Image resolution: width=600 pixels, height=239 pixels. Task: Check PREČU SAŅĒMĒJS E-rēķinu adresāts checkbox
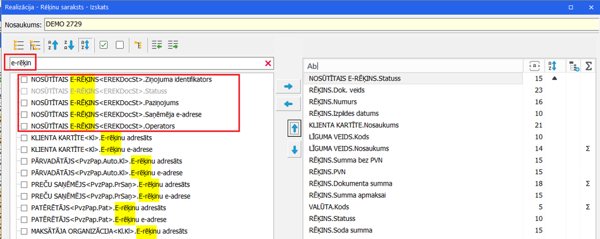tap(24, 185)
